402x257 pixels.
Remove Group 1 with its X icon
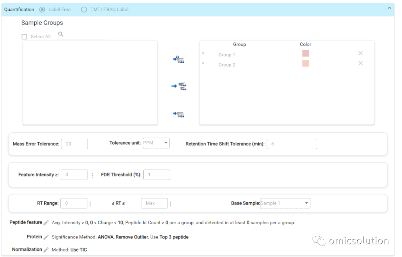360,53
